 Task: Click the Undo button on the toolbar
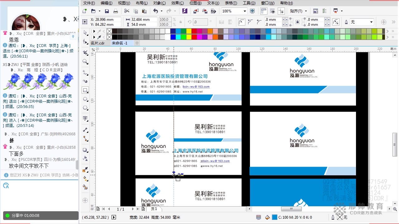click(x=156, y=11)
